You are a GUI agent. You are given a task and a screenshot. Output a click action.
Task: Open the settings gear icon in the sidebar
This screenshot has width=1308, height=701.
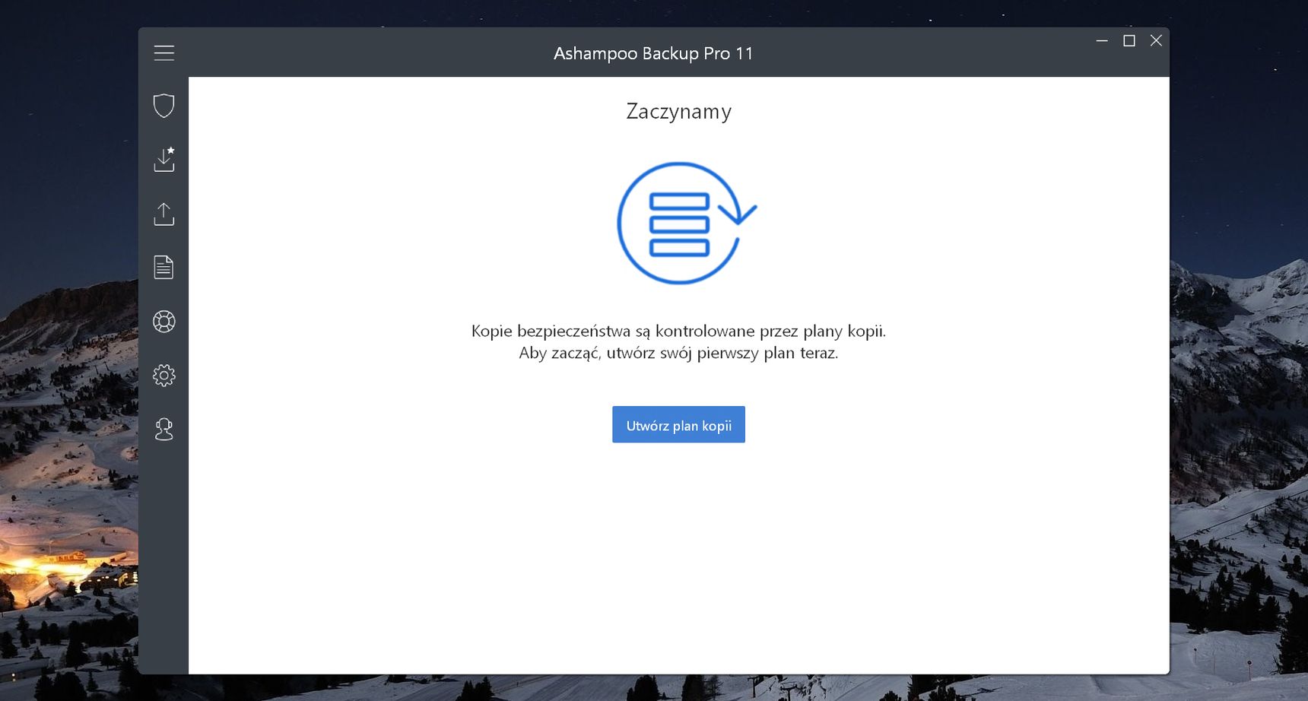coord(163,376)
